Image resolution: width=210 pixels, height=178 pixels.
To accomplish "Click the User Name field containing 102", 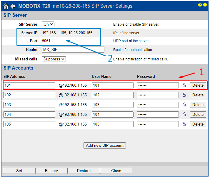I will tap(112, 95).
